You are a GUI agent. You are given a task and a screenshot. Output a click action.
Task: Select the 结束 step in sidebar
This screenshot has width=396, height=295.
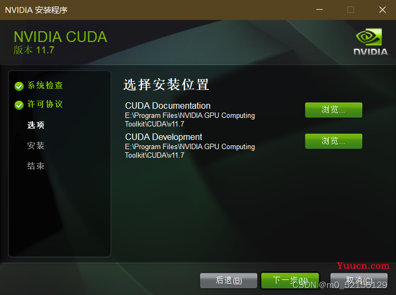[x=36, y=166]
